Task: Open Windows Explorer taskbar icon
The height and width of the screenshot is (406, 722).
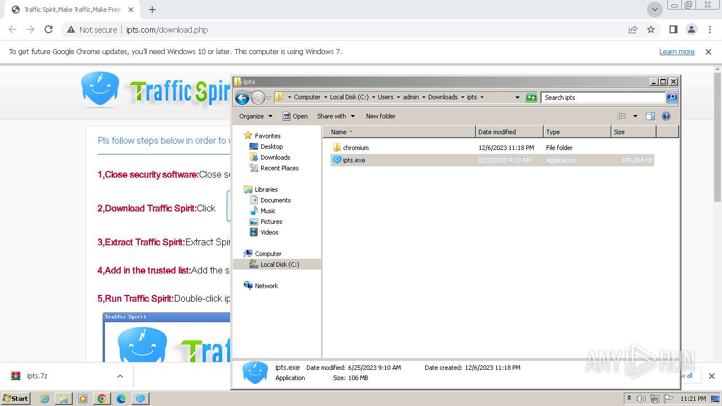Action: pos(64,399)
